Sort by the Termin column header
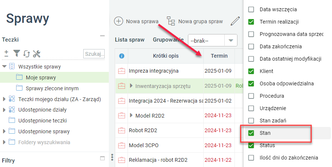The height and width of the screenshot is (167, 332). [219, 56]
